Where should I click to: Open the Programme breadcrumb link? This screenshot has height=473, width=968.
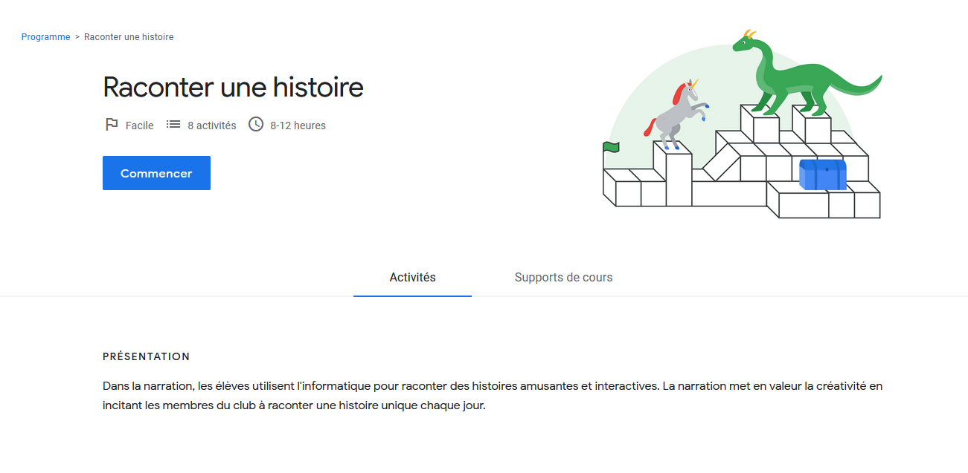tap(45, 37)
